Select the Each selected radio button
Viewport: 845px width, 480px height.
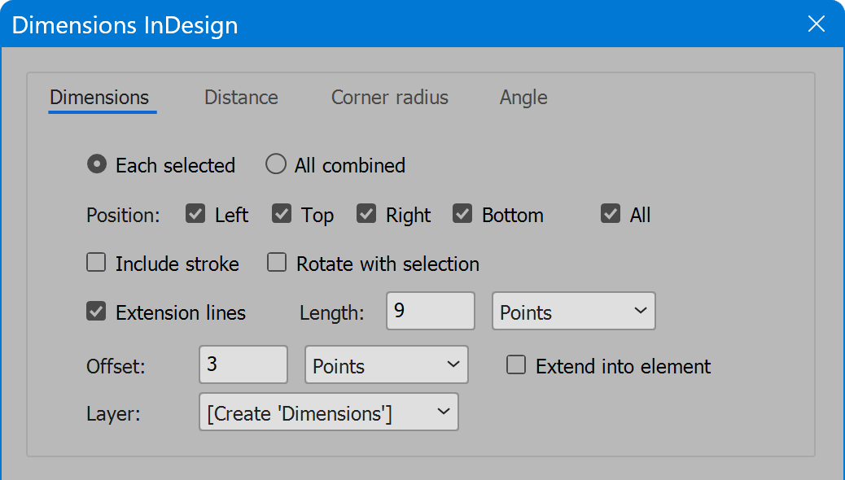[x=97, y=164]
